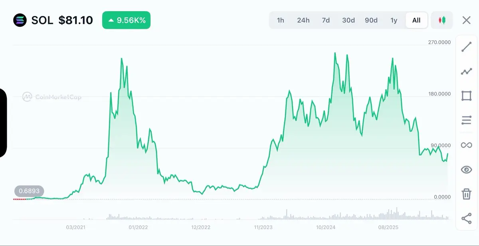Select the 24h time range
Screen dimensions: 479x246
(x=303, y=20)
